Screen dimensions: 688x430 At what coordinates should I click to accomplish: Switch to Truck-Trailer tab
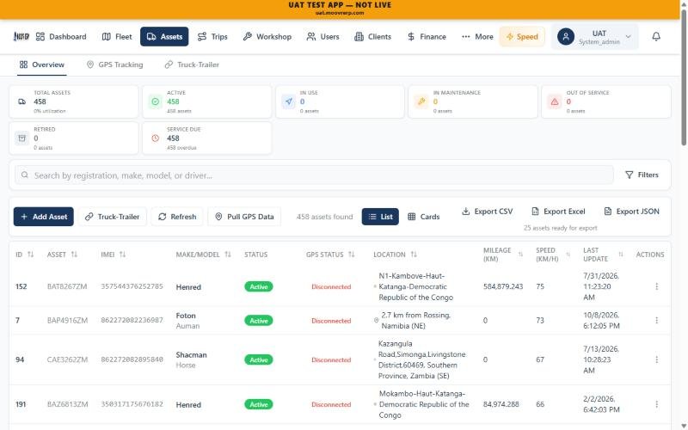[192, 64]
